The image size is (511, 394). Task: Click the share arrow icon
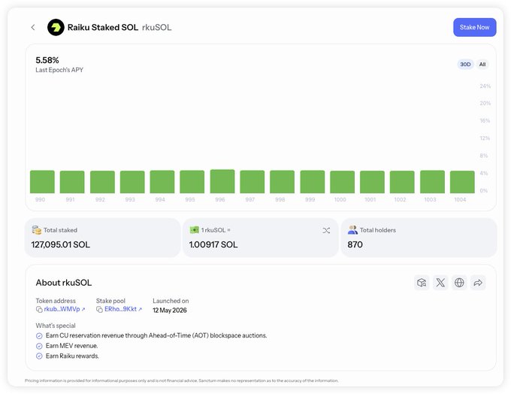(x=478, y=283)
